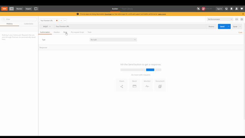Expand the Save dropdown arrow
The width and height of the screenshot is (245, 138).
[x=240, y=26]
